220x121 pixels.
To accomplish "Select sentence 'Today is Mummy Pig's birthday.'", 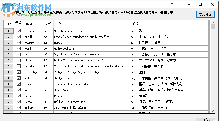I will point(92,72).
